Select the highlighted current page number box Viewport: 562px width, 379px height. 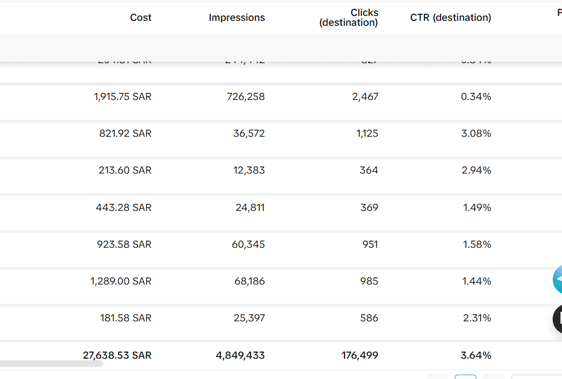(x=465, y=377)
